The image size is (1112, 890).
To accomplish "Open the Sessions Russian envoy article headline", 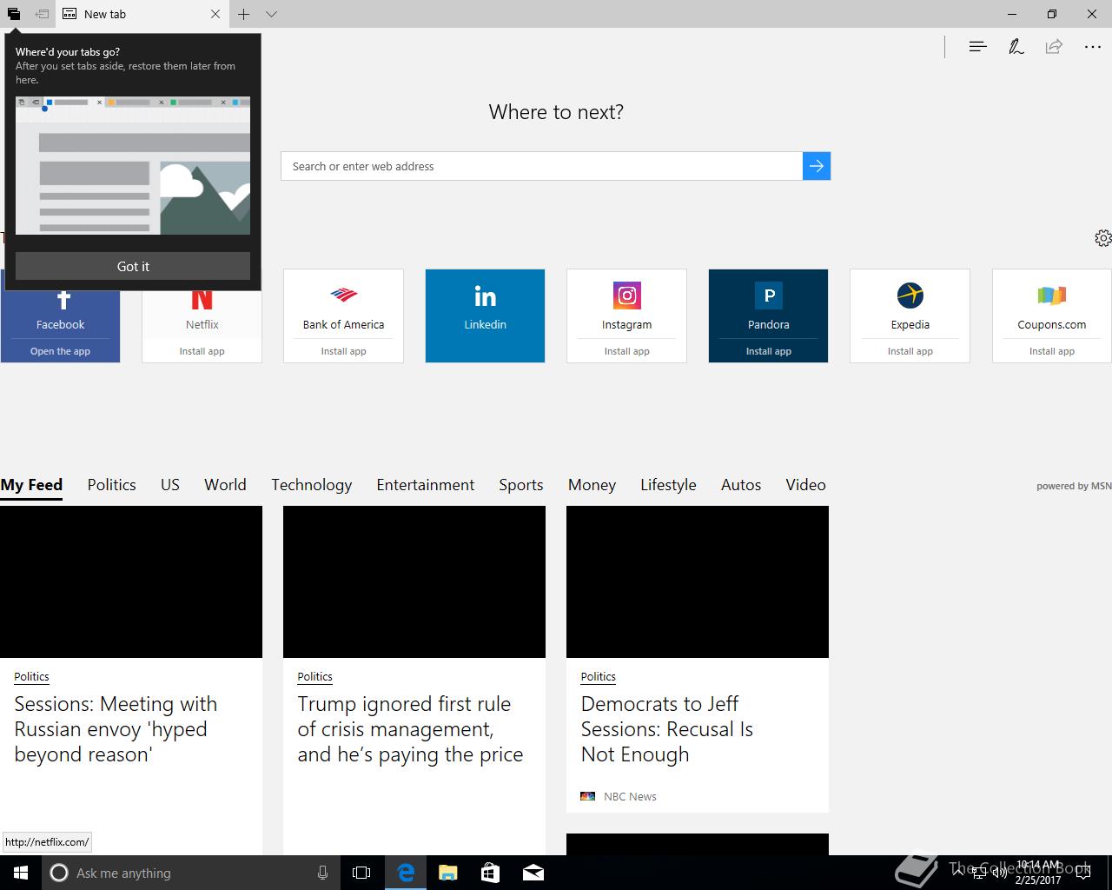I will click(x=116, y=729).
